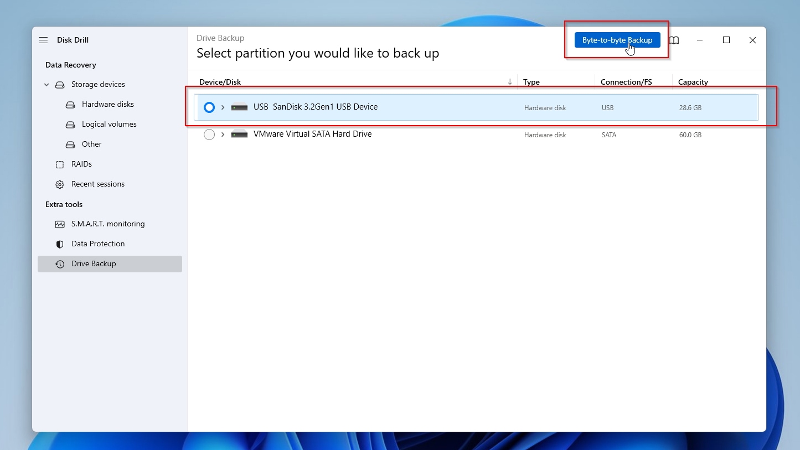Click the SanDisk USB drive icon

click(x=239, y=107)
